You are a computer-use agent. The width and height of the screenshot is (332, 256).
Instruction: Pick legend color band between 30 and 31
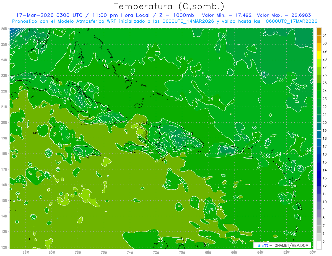pos(319,39)
